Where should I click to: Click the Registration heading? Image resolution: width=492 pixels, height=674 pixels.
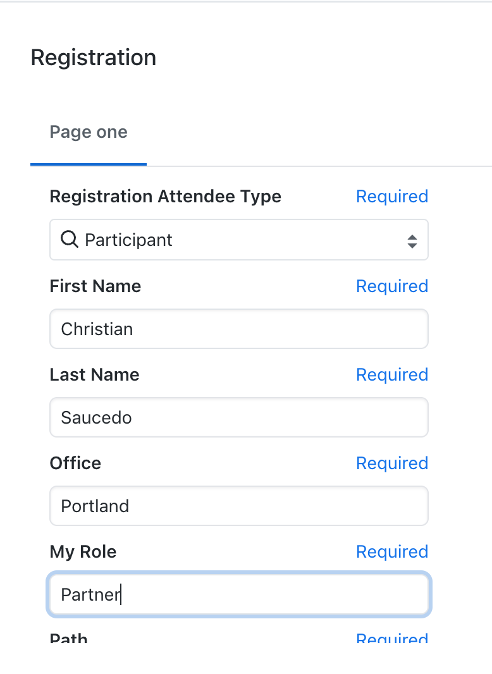coord(94,58)
